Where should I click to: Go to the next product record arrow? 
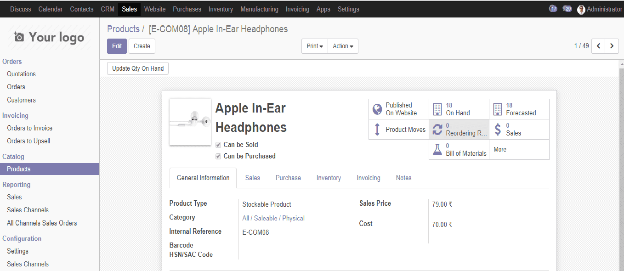point(612,46)
